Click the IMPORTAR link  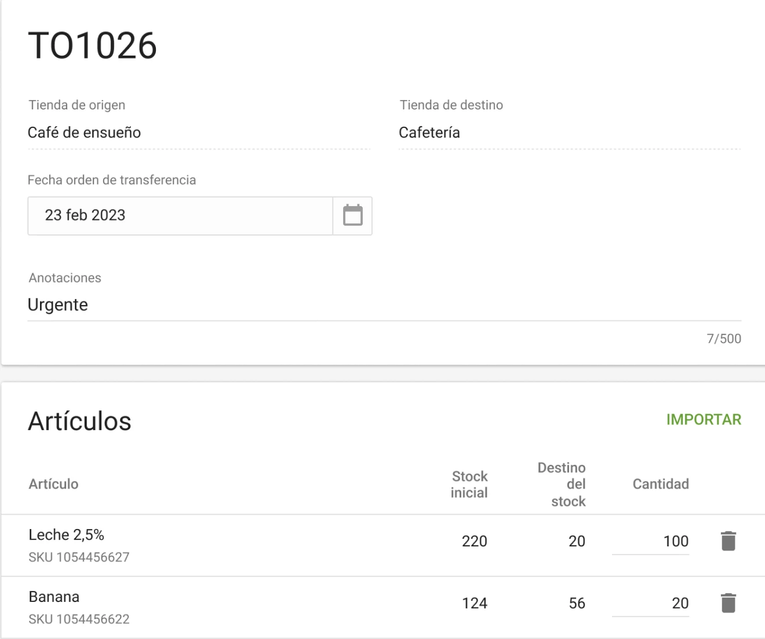[x=704, y=420]
